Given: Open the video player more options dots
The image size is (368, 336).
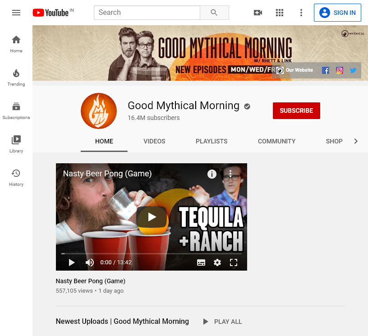Looking at the screenshot, I should (x=230, y=174).
